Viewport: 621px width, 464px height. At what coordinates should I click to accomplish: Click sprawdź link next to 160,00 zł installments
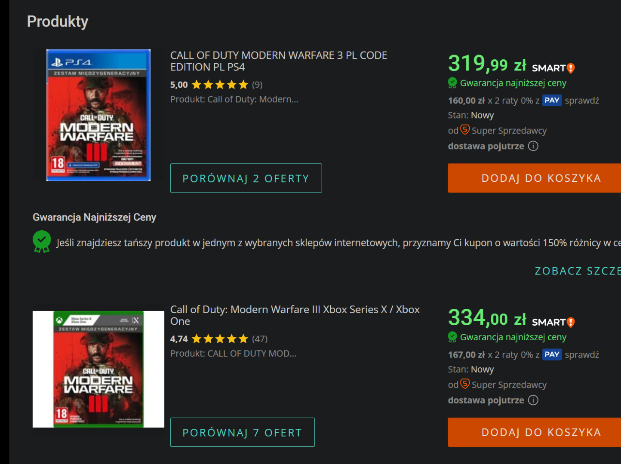582,101
